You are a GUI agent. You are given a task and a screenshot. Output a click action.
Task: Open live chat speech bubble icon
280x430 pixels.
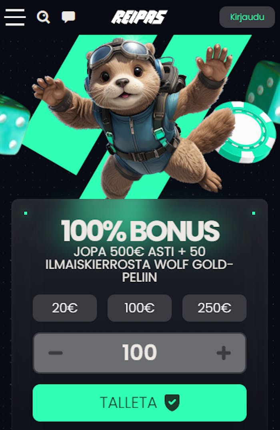pyautogui.click(x=68, y=17)
